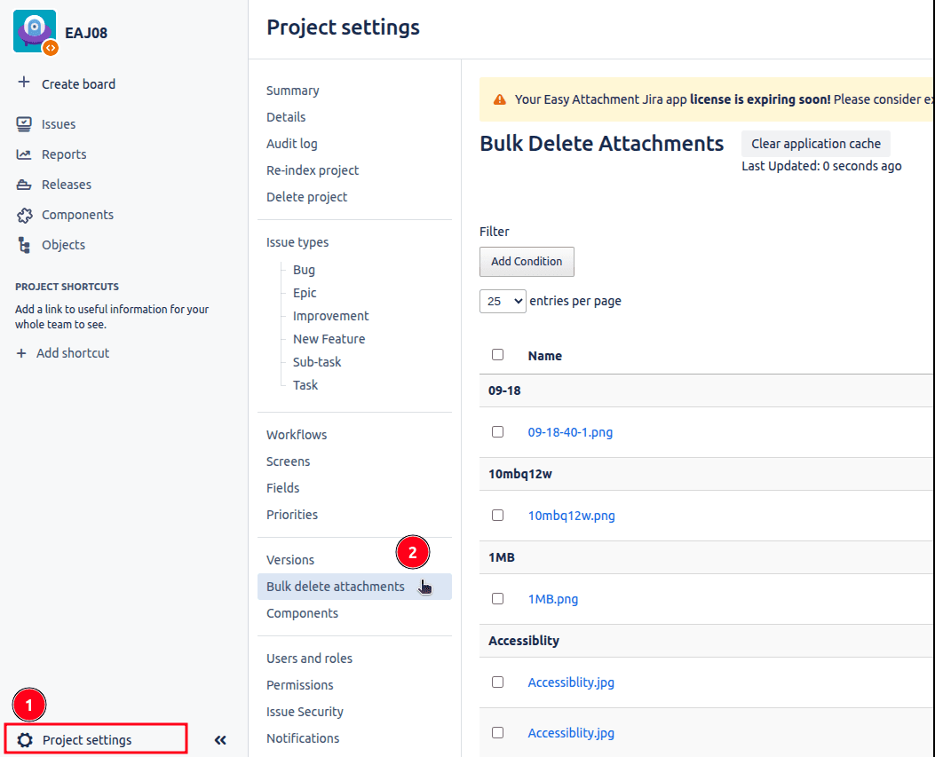
Task: Click Add shortcut in project shortcuts
Action: pyautogui.click(x=72, y=353)
